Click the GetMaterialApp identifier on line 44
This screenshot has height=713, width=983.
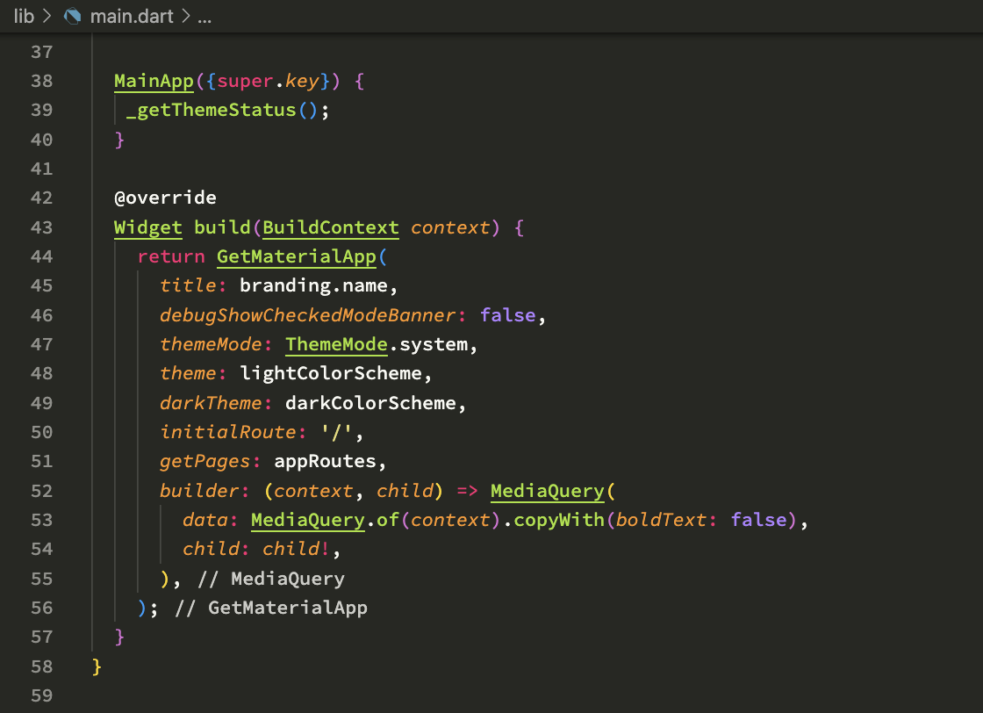[297, 256]
